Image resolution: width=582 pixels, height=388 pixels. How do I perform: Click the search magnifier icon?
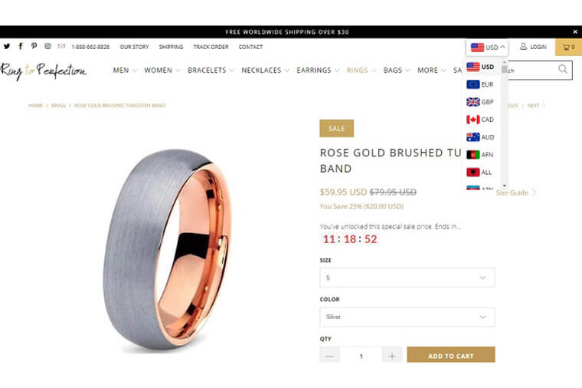pos(563,69)
